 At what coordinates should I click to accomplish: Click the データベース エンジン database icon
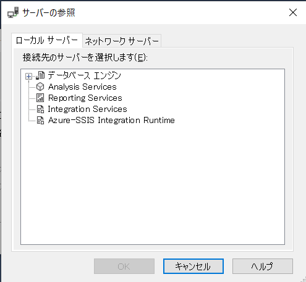(x=40, y=75)
